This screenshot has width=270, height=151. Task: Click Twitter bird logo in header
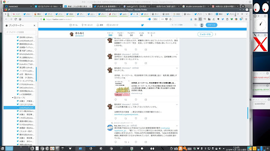click(x=143, y=25)
